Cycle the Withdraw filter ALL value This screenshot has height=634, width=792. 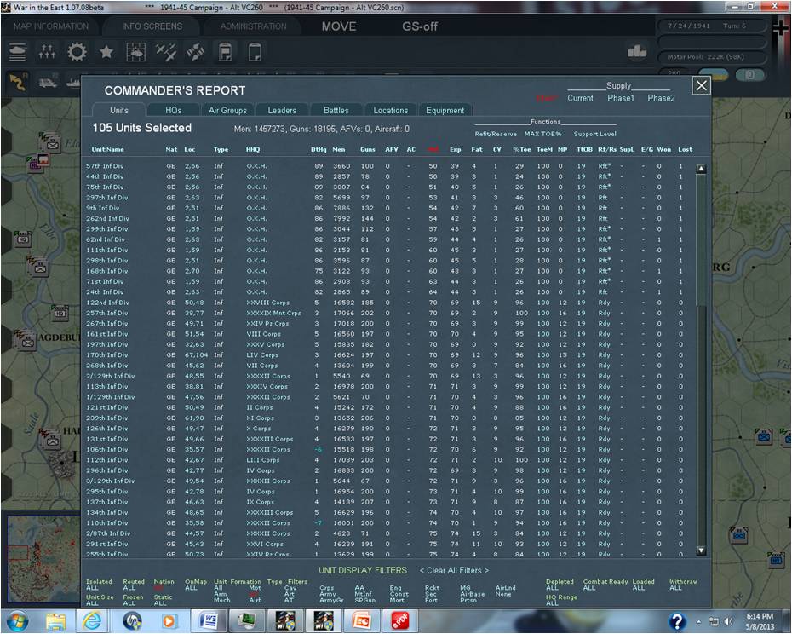(x=675, y=588)
